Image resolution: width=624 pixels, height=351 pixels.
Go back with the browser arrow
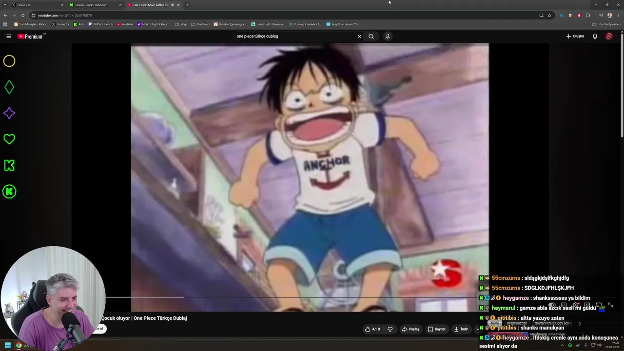point(5,15)
